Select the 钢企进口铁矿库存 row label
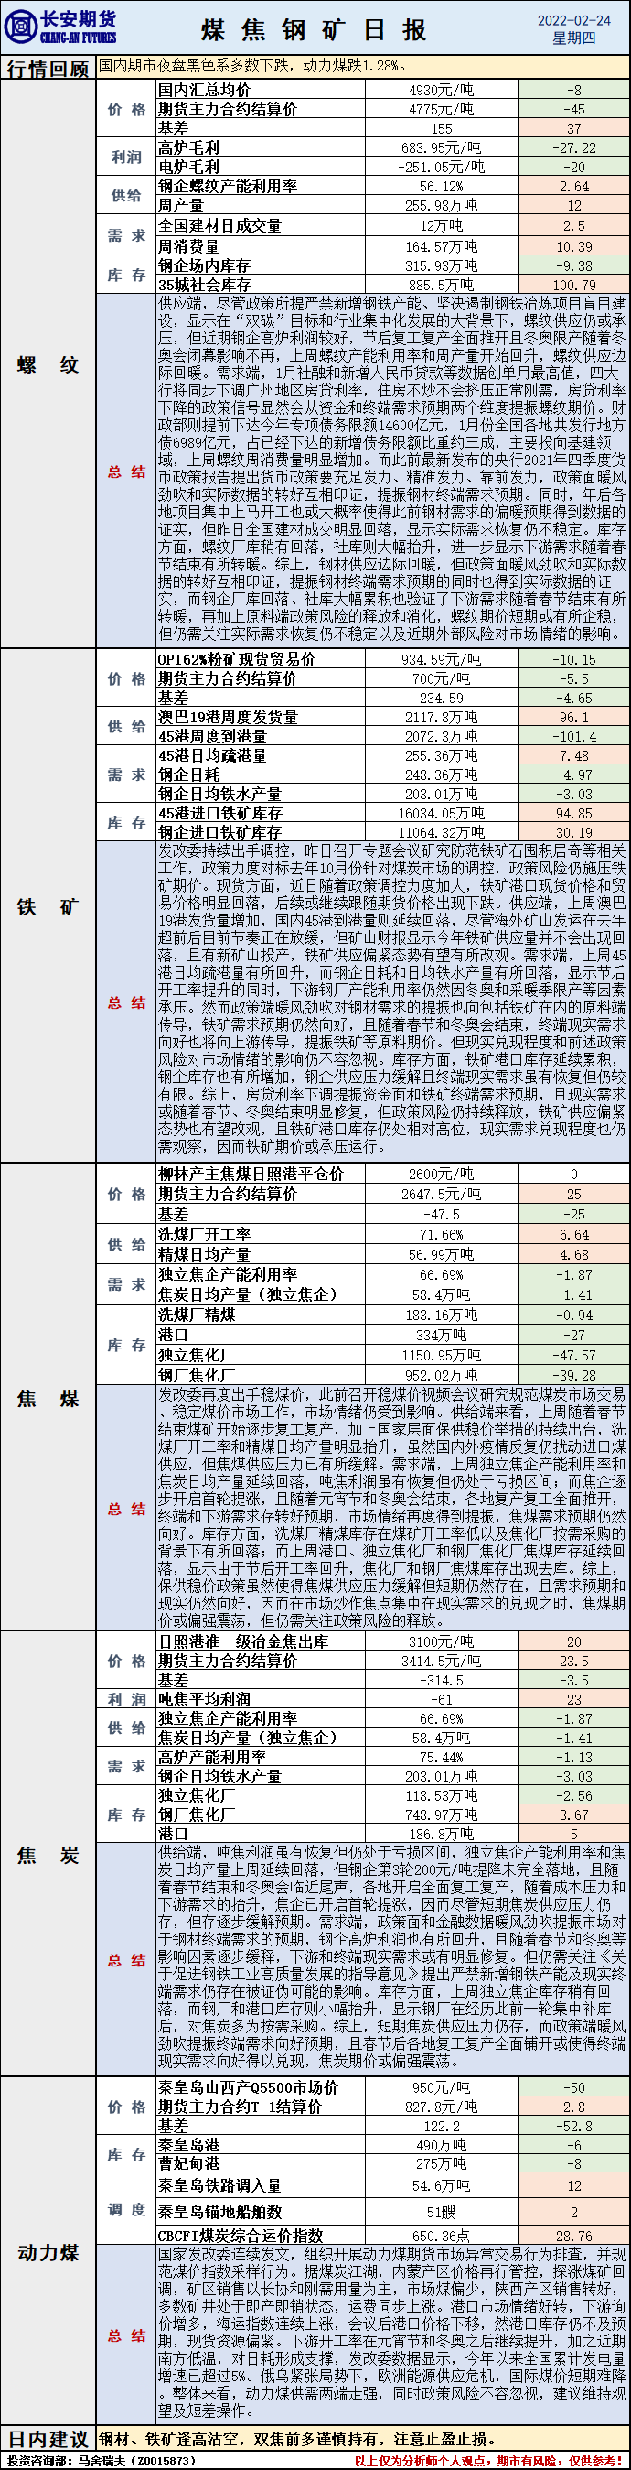This screenshot has height=2470, width=631. pyautogui.click(x=220, y=832)
